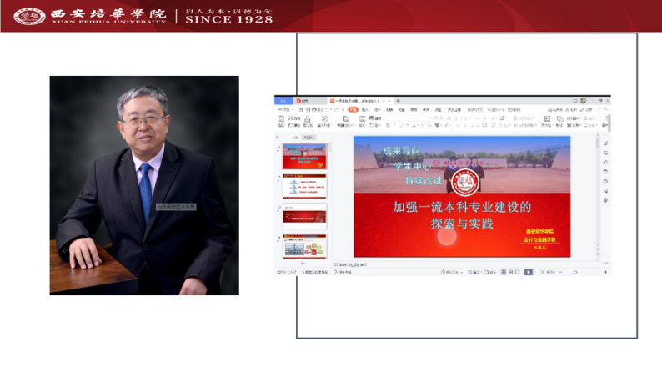Select the second slide thumbnail
Viewport: 662px width, 372px height.
304,186
